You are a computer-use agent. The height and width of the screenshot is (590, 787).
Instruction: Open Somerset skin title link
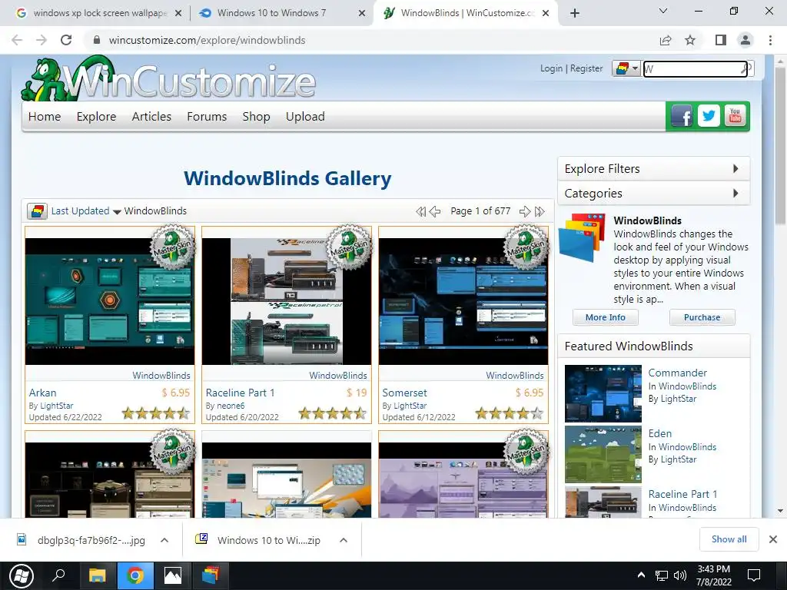pyautogui.click(x=404, y=393)
